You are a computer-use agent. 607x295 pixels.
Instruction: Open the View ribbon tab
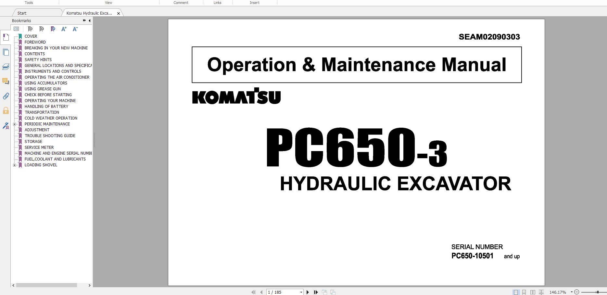point(108,3)
